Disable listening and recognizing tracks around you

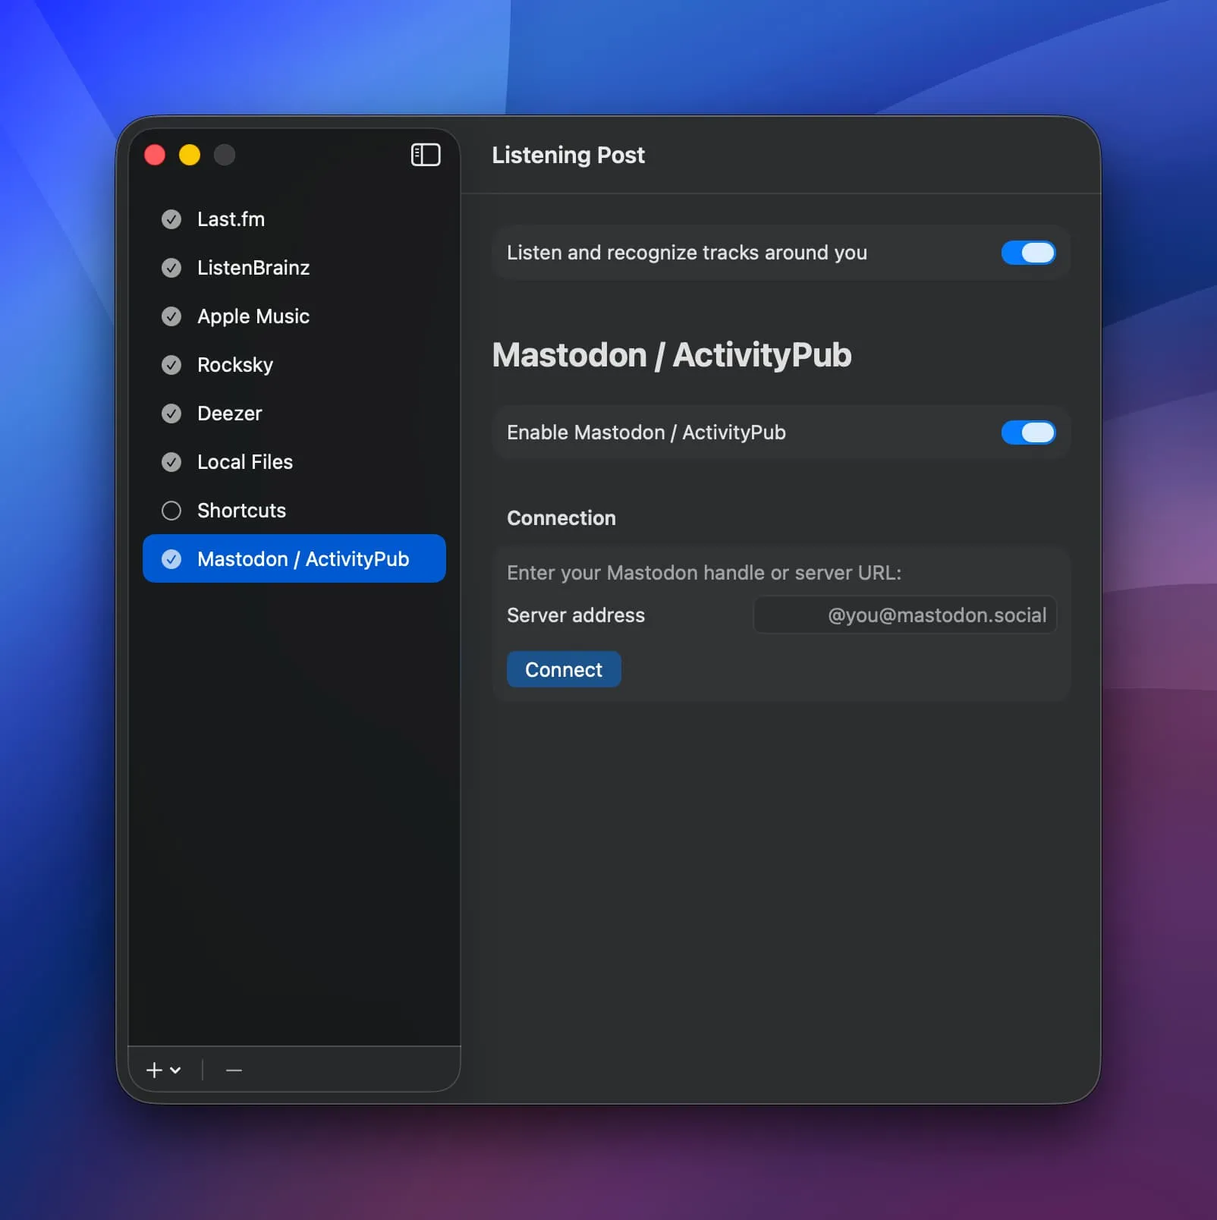1028,253
